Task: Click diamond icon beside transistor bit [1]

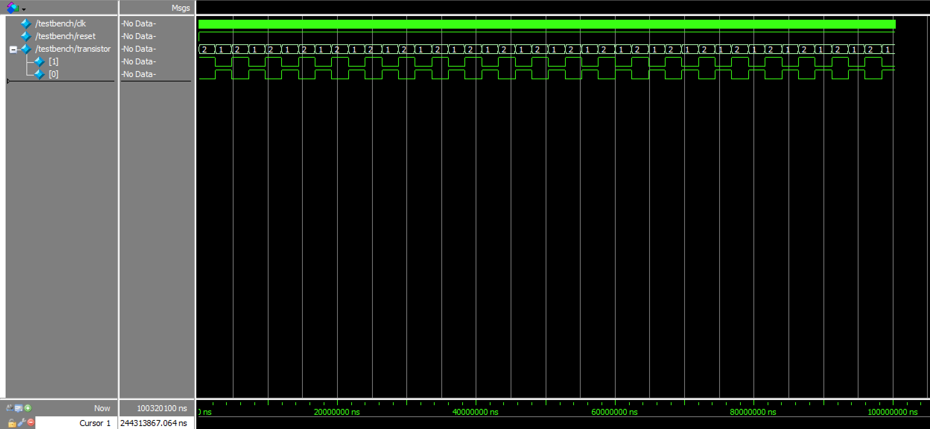Action: coord(39,62)
